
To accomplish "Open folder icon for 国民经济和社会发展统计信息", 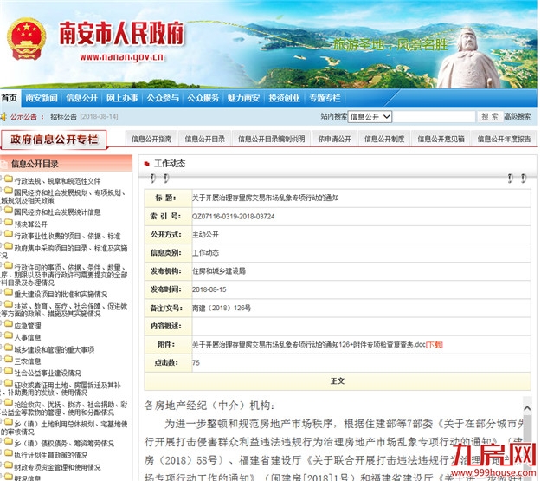I will [x=9, y=211].
